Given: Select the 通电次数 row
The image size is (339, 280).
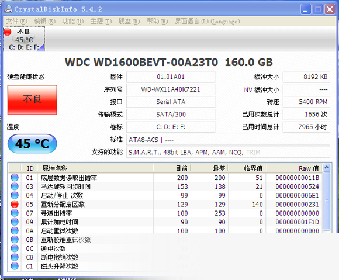Looking at the screenshot, I should pyautogui.click(x=165, y=248).
